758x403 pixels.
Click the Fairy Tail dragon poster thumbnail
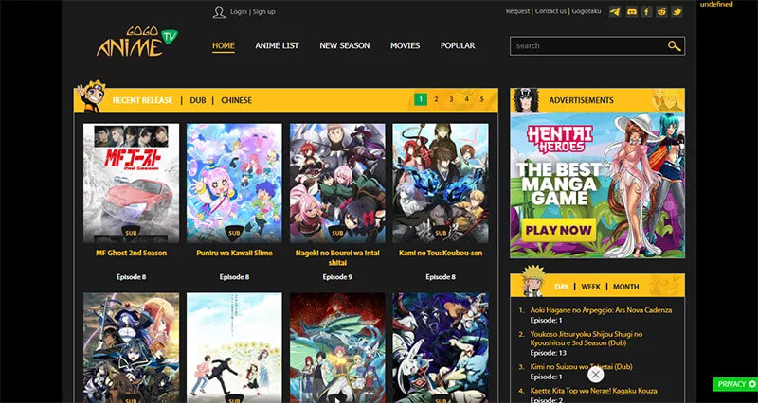(x=337, y=347)
